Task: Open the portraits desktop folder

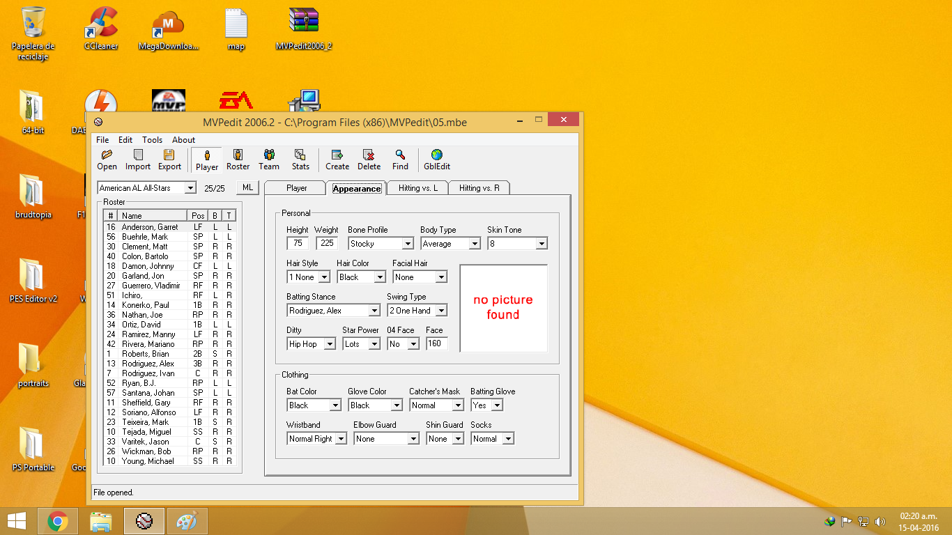Action: (x=33, y=365)
